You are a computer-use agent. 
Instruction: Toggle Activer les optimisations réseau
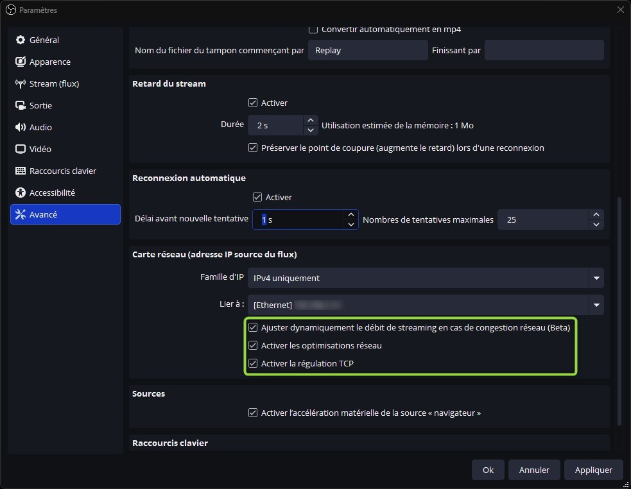(x=253, y=346)
